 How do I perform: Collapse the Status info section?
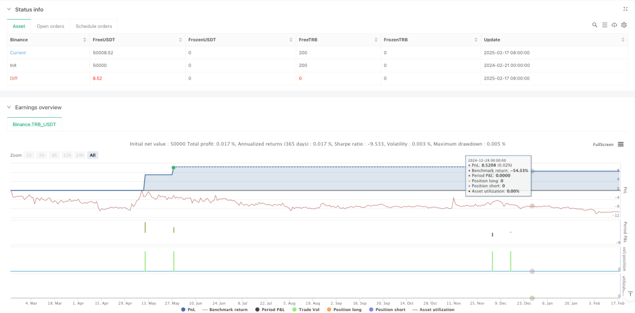click(9, 9)
